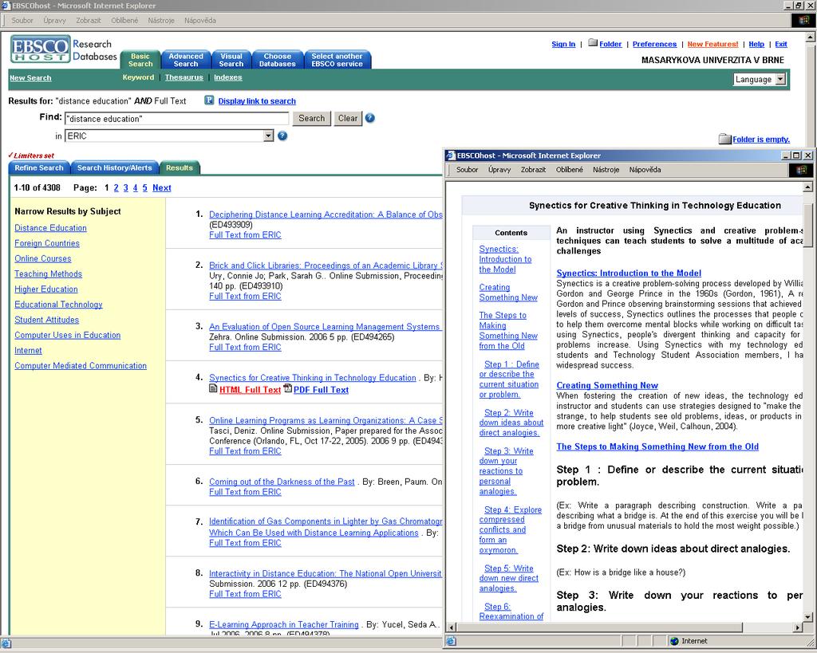This screenshot has width=817, height=653.
Task: Click the Clear button
Action: [x=348, y=118]
